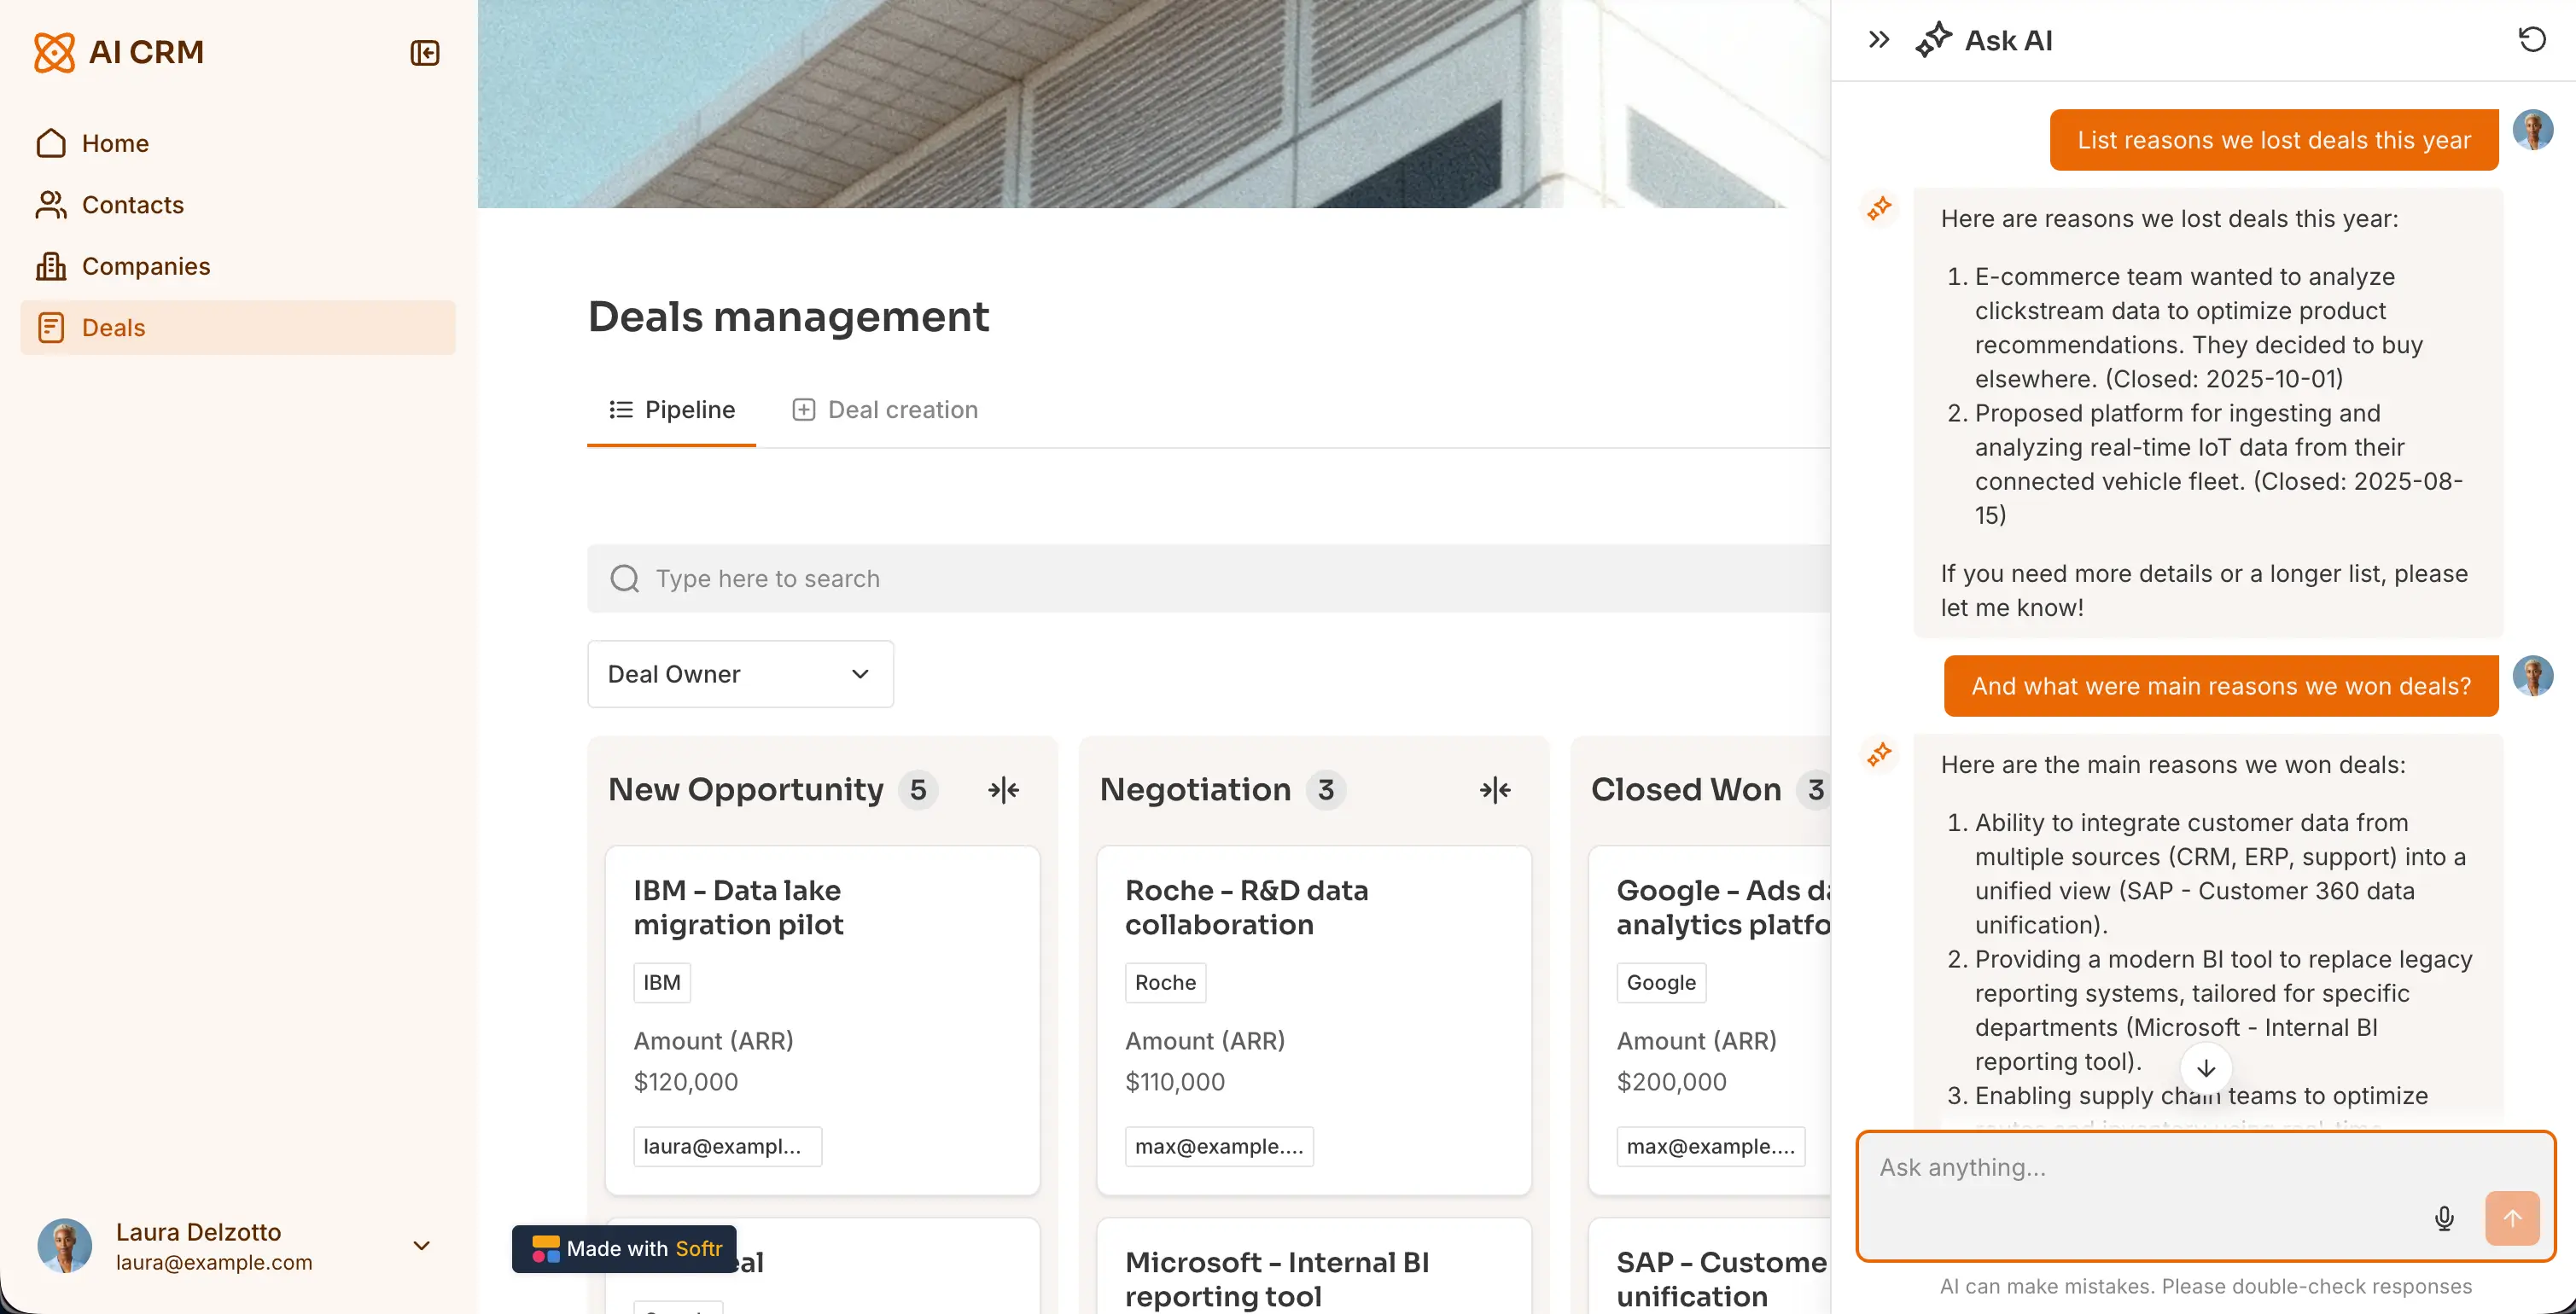The width and height of the screenshot is (2576, 1314).
Task: Open the IBM Data lake migration pilot deal
Action: click(738, 907)
